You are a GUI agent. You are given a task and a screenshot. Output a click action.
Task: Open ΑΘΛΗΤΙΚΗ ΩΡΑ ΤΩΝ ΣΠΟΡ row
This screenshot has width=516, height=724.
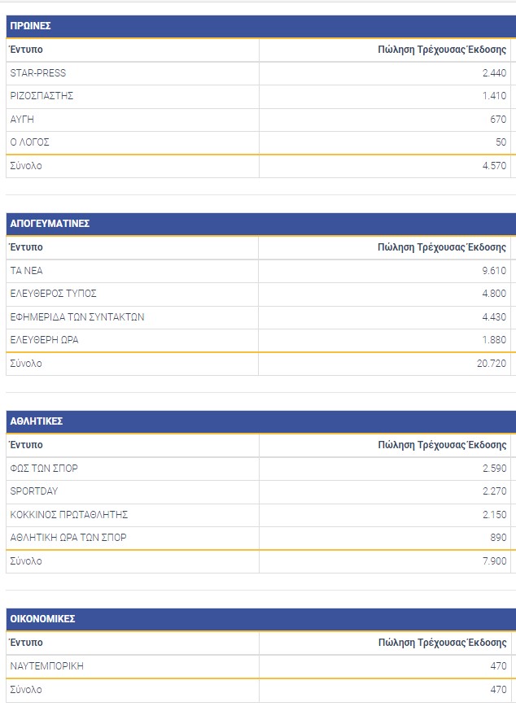[x=68, y=538]
